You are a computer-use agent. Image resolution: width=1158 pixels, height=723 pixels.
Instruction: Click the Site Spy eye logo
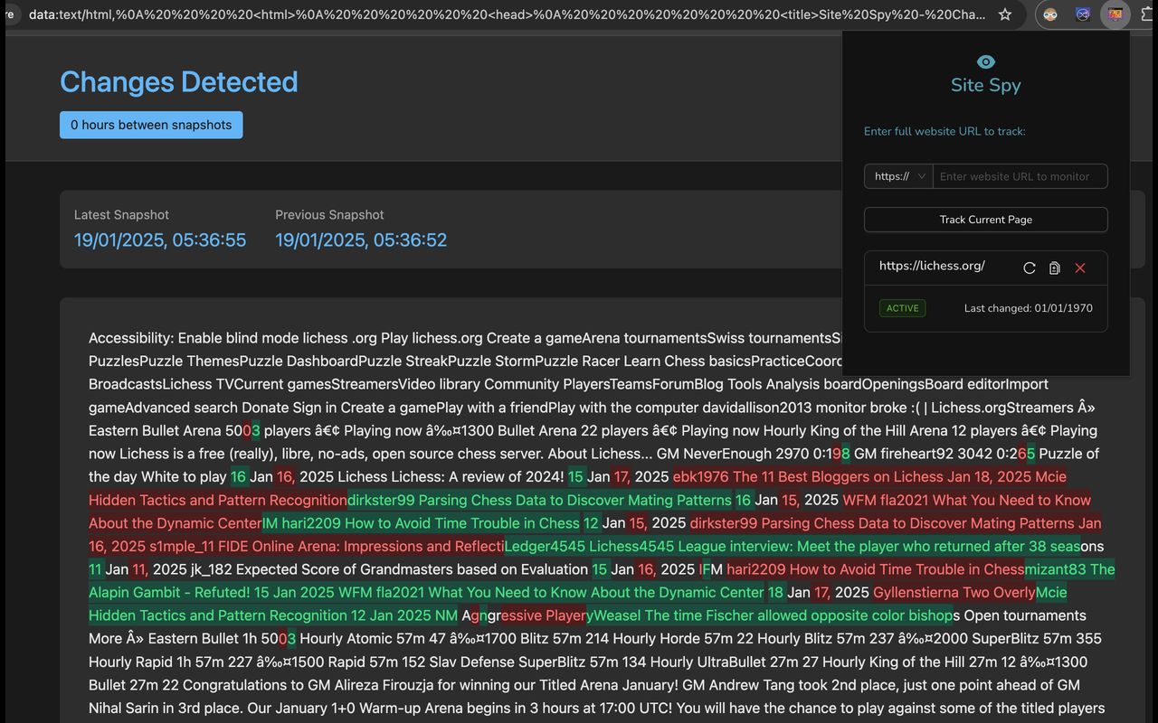click(985, 61)
